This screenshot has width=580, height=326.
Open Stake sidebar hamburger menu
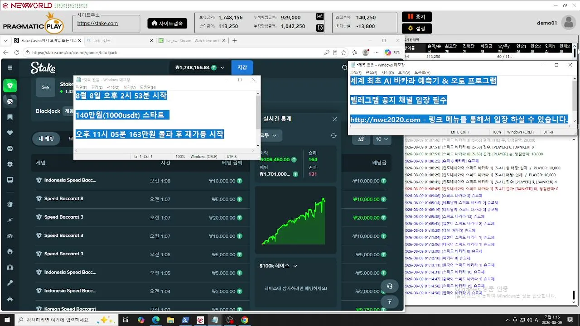[x=10, y=68]
